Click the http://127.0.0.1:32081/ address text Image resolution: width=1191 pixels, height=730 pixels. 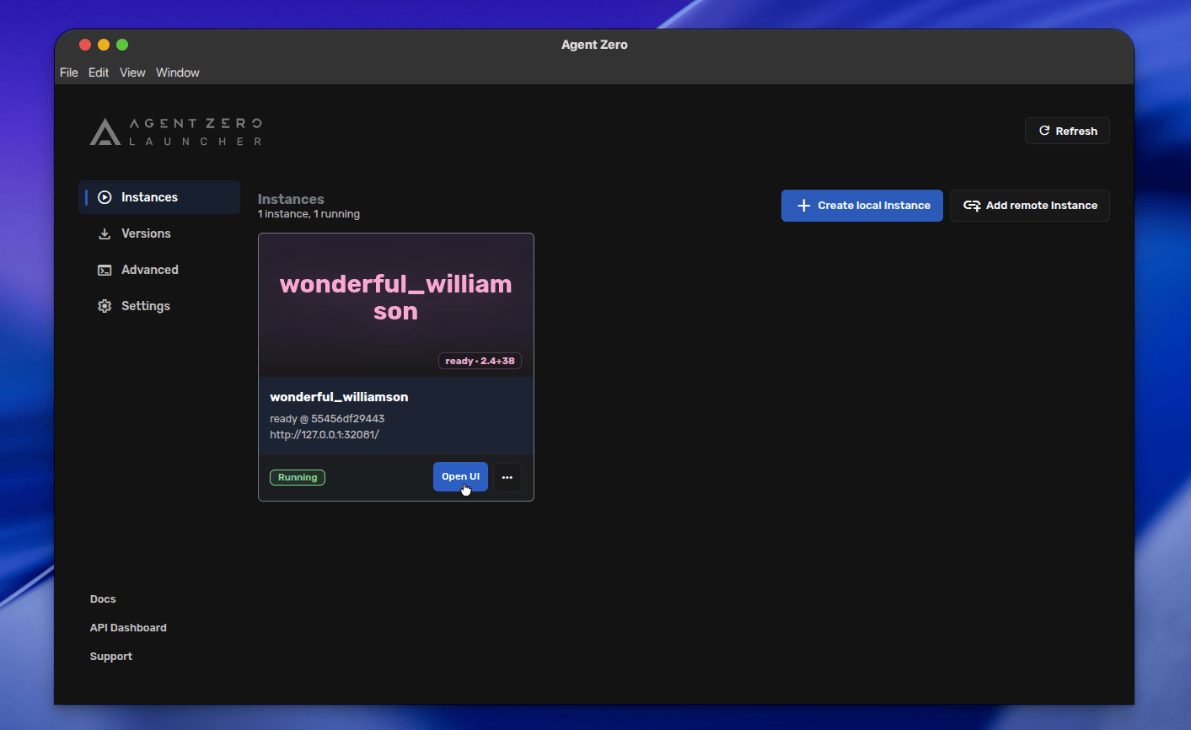pos(325,435)
